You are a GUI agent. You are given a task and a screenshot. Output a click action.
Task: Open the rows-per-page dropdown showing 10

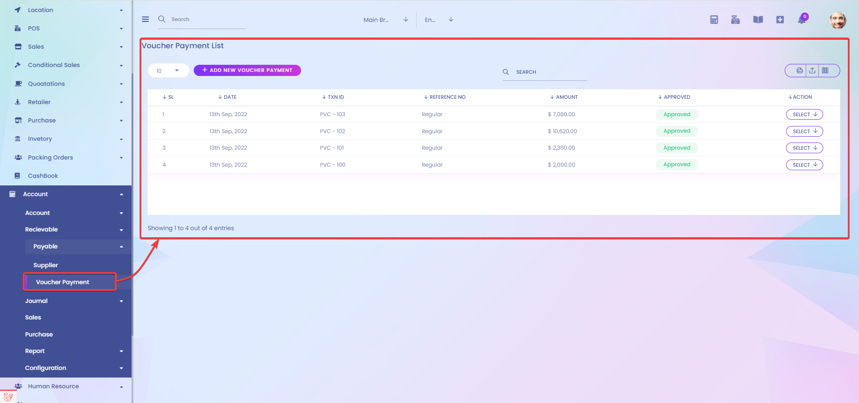click(168, 71)
